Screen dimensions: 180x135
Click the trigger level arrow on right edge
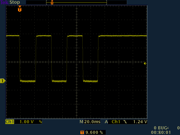[145, 64]
